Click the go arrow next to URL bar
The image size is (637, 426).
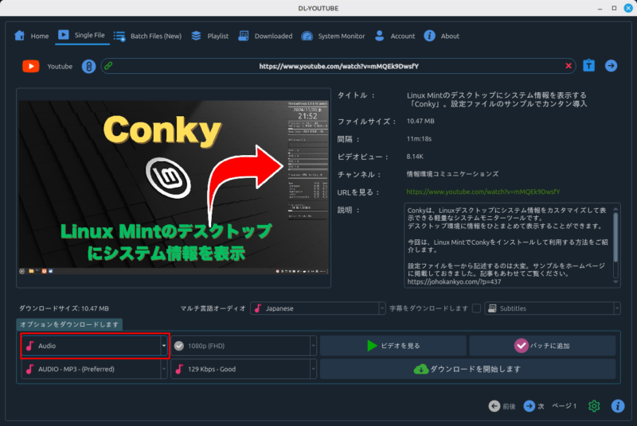[x=611, y=66]
